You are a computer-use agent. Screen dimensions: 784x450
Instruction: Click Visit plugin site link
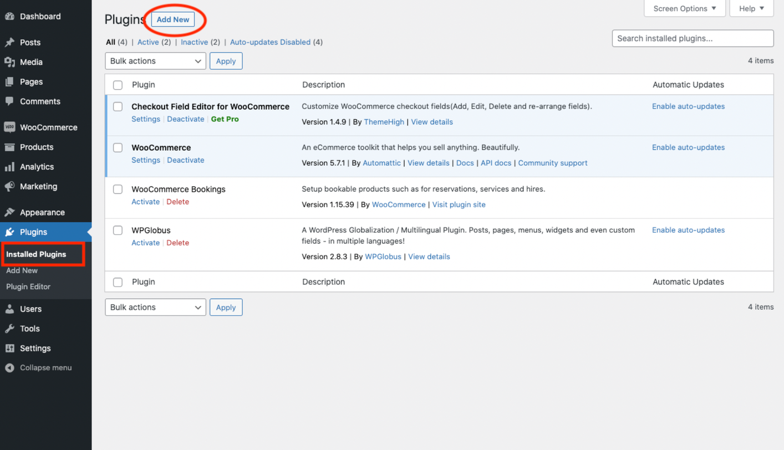(x=459, y=204)
